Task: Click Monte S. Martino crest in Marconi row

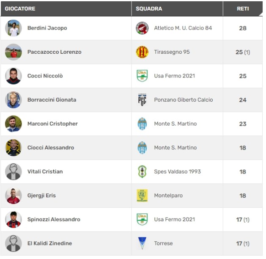Action: 142,124
